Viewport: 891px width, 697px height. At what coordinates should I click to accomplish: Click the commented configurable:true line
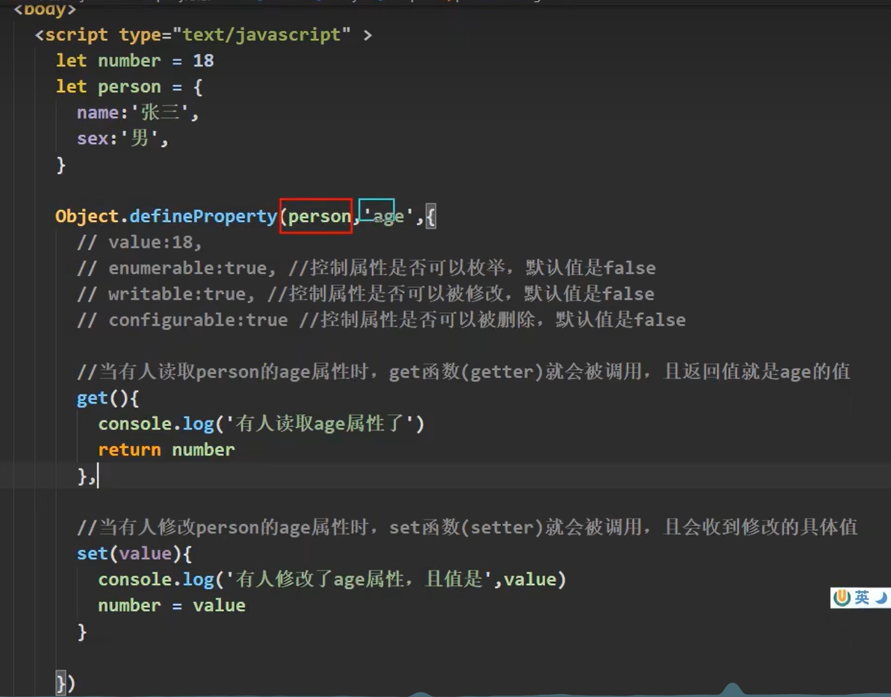(381, 320)
